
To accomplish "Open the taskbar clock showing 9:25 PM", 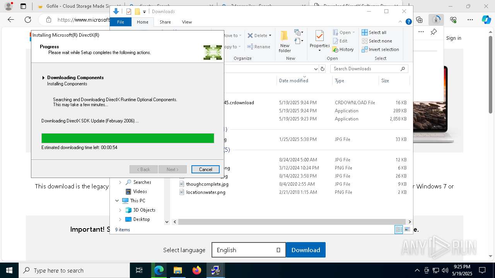I will (462, 270).
